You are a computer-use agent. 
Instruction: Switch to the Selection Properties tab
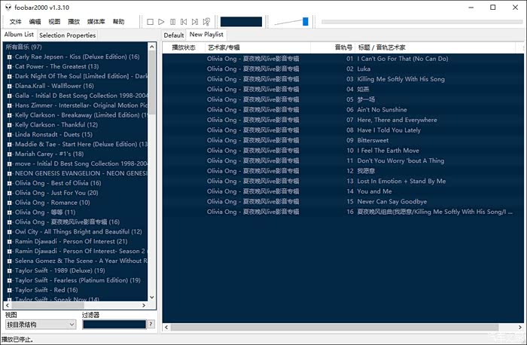tap(67, 35)
